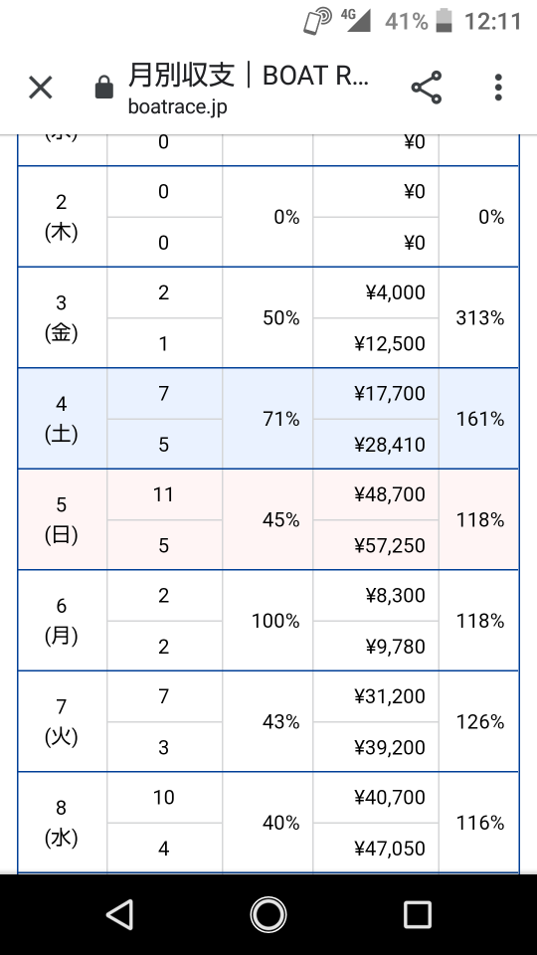Screen dimensions: 537x955
Task: Tap the ¥31,200 purchase amount
Action: (389, 696)
